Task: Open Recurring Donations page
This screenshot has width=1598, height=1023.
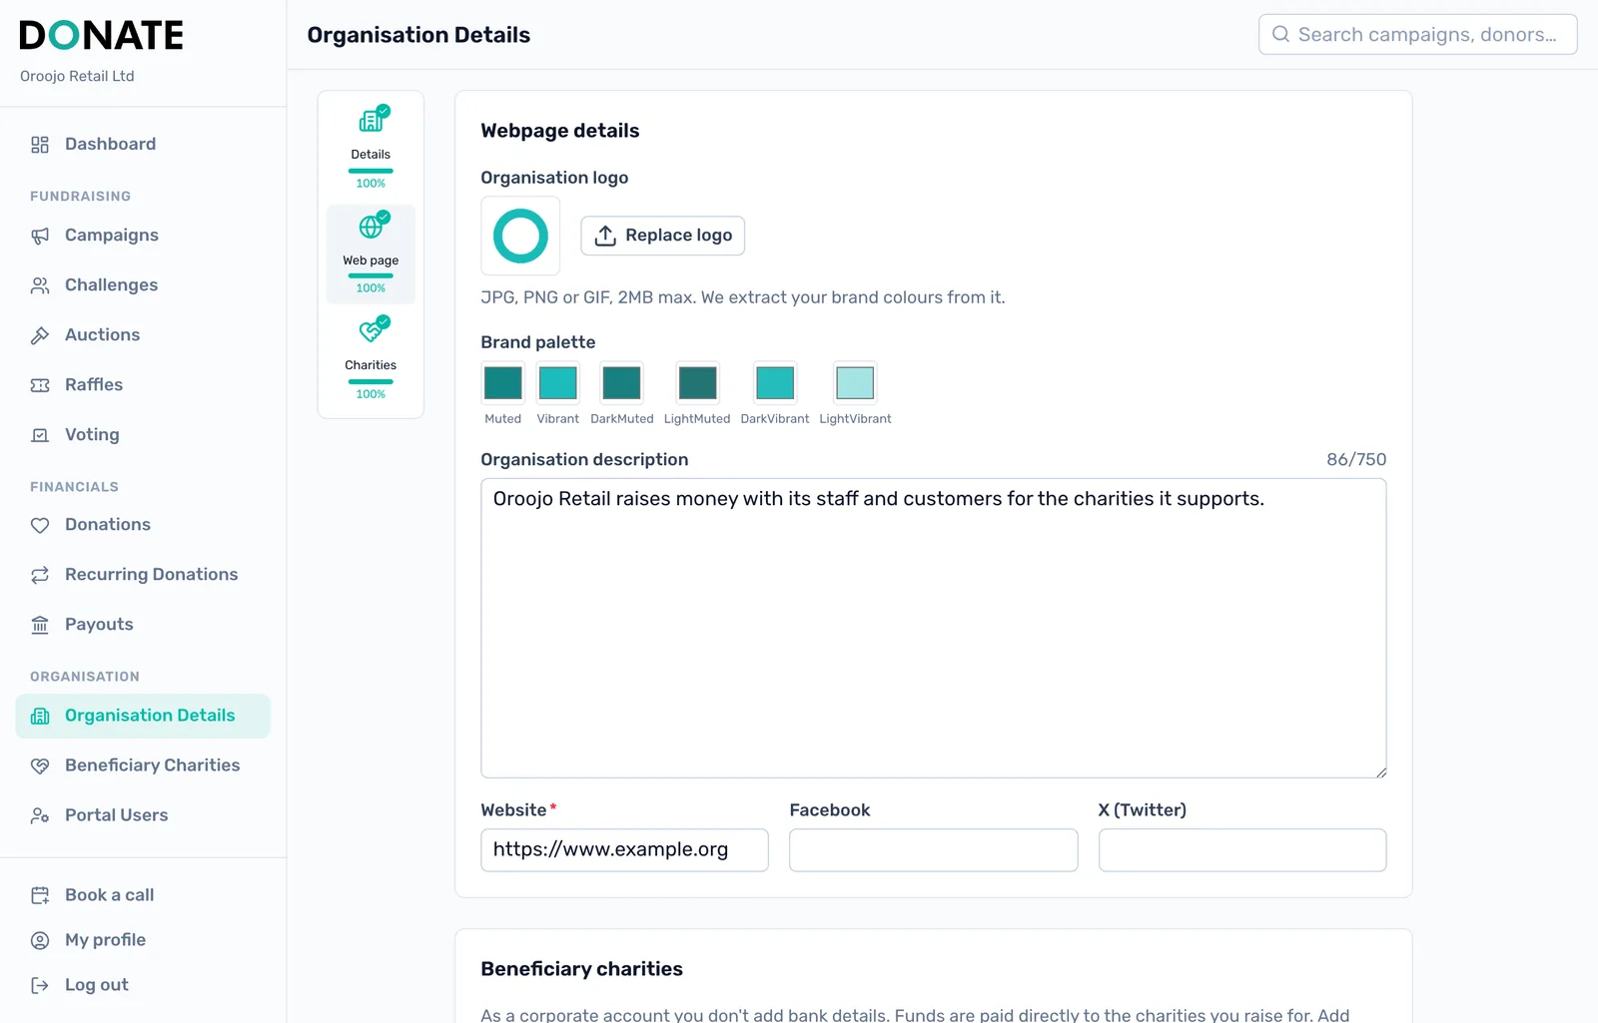Action: [143, 575]
